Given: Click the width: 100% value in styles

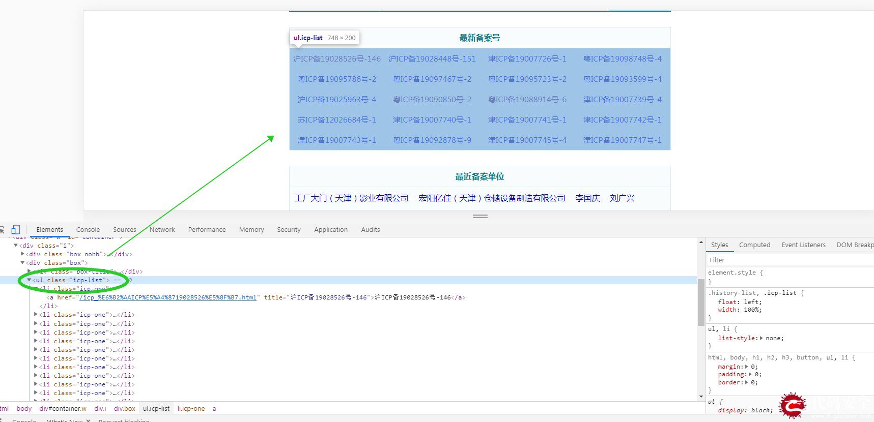Looking at the screenshot, I should [x=751, y=310].
